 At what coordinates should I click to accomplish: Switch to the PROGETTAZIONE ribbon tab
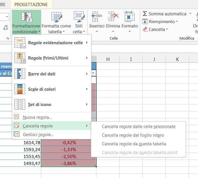click(x=31, y=5)
